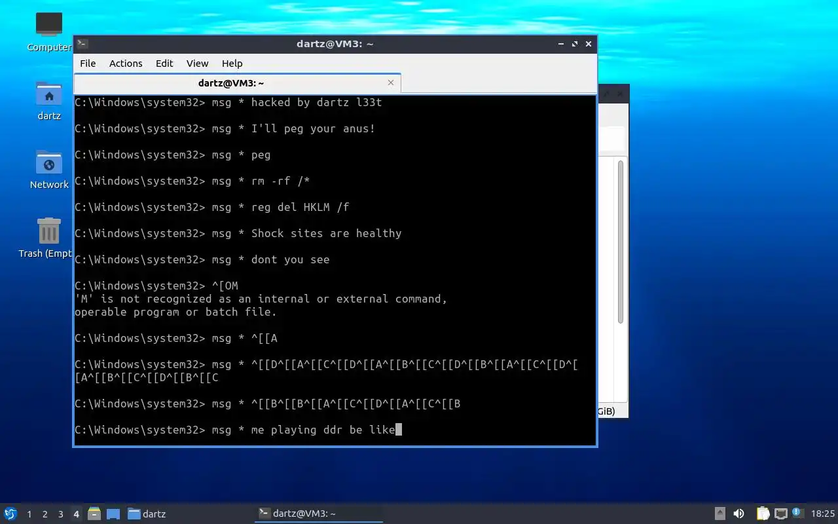Maximize the terminal window
Screen dimensions: 838x524
(x=575, y=44)
